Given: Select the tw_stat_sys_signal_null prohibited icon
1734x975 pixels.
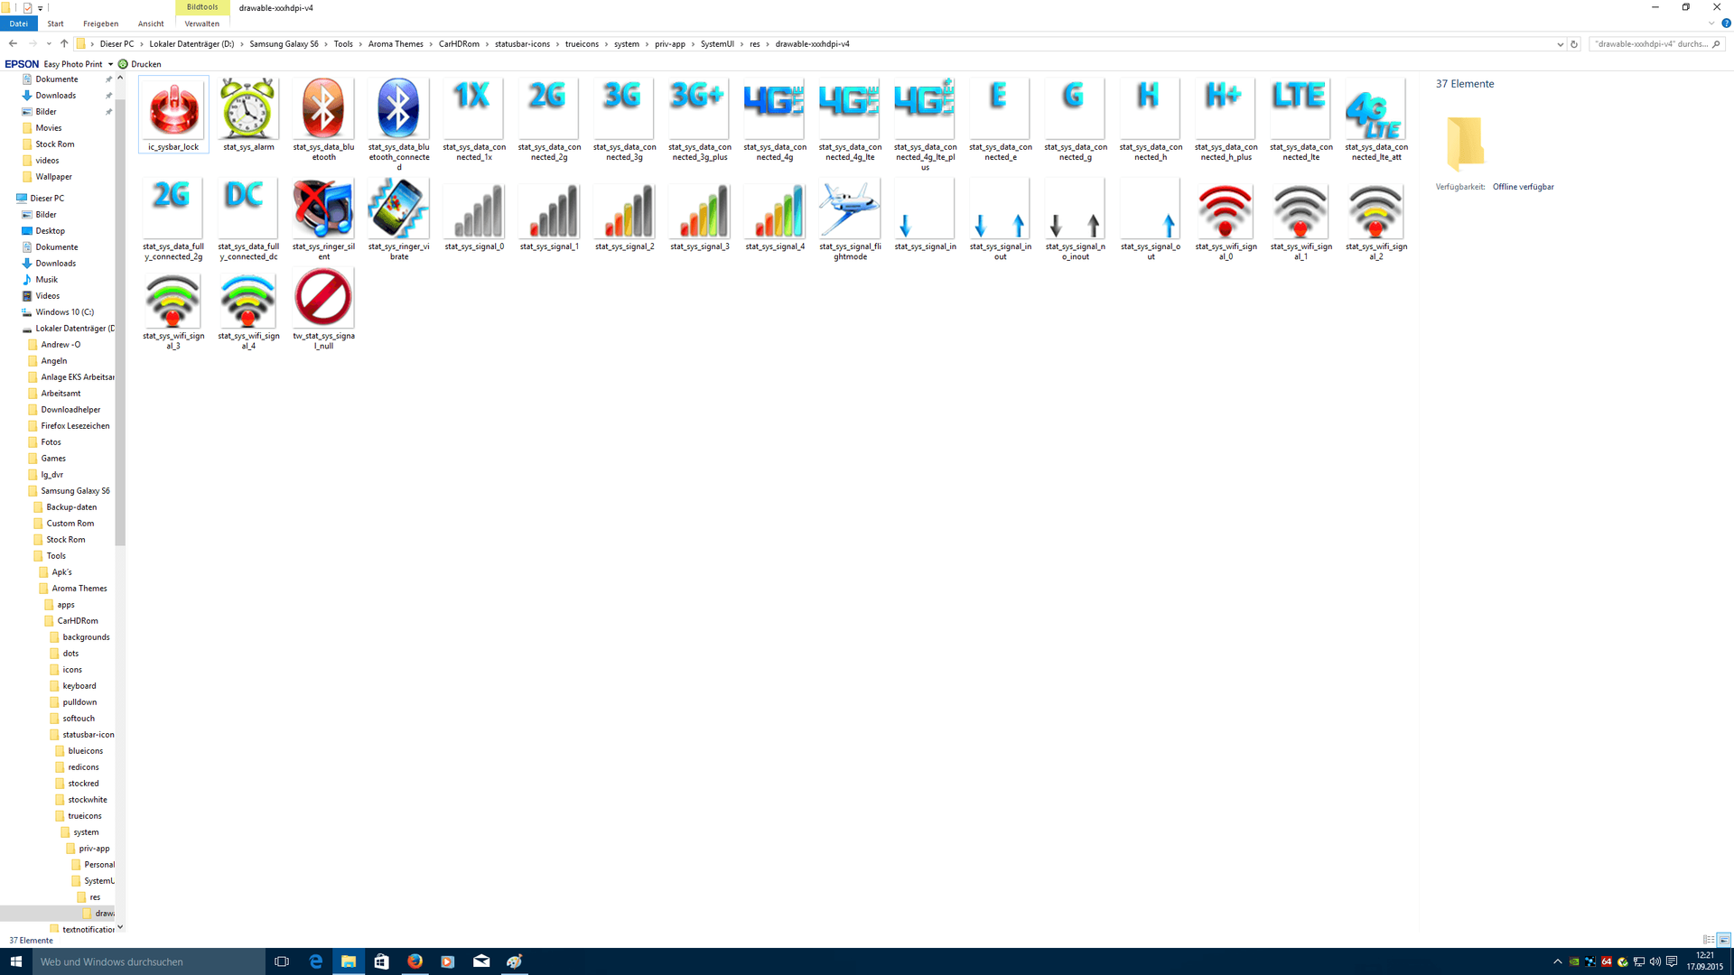Looking at the screenshot, I should 323,309.
